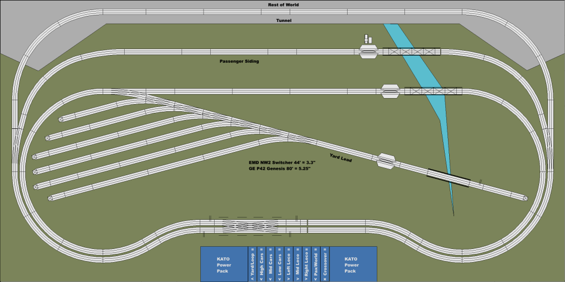This screenshot has height=282, width=565.
Task: Flip the Low Cars turnout switch
Action: (279, 264)
